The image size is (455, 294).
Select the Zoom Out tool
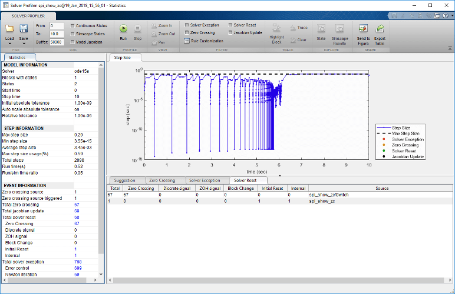pos(163,34)
